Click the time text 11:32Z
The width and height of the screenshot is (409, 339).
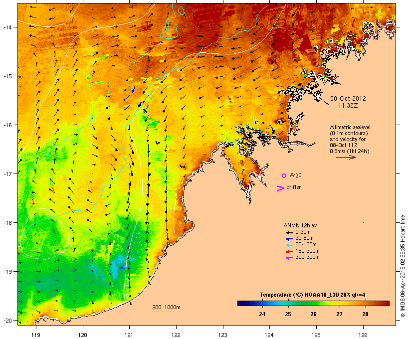(348, 106)
